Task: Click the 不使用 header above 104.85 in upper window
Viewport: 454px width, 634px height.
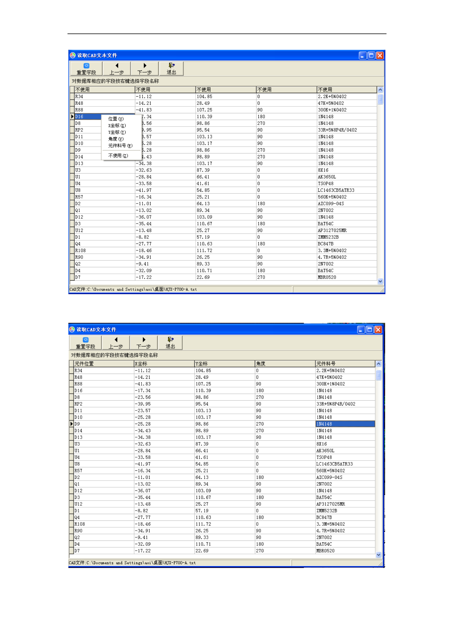Action: [226, 90]
